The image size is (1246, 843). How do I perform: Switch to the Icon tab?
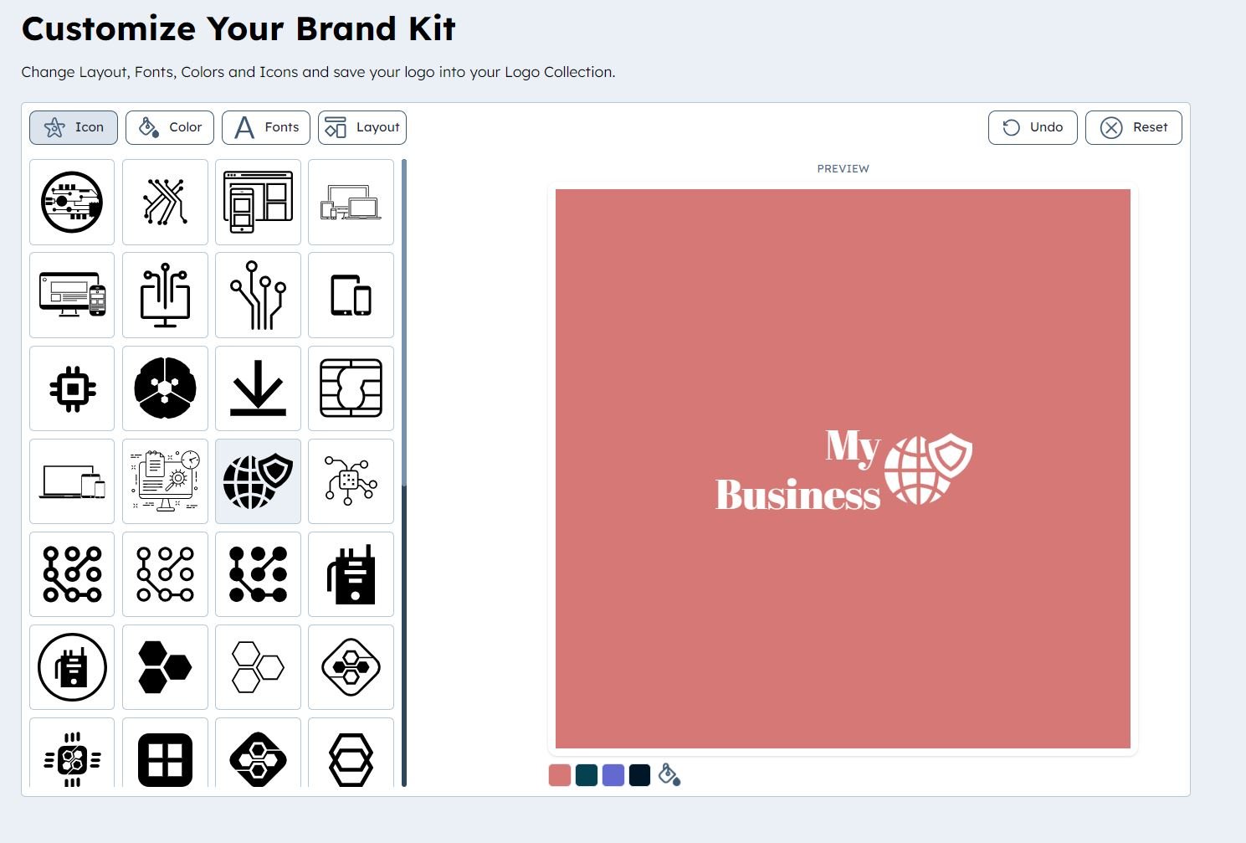[x=74, y=127]
